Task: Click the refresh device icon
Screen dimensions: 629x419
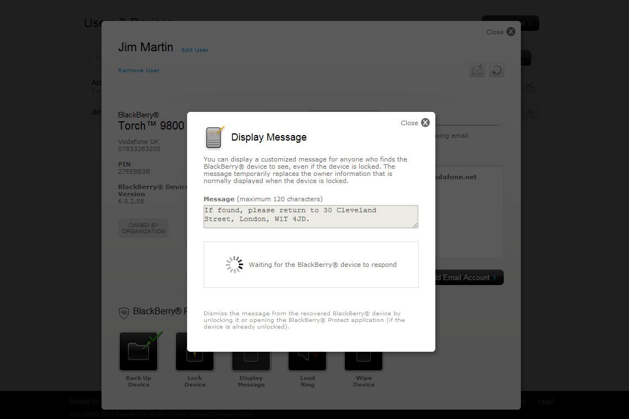Action: point(497,70)
